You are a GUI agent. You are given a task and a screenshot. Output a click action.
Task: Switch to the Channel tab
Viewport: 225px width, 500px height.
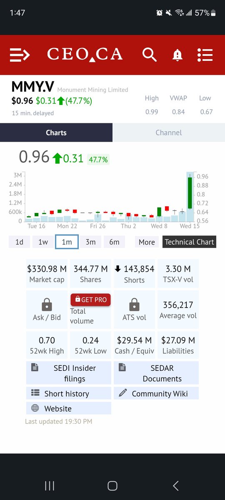click(x=169, y=132)
